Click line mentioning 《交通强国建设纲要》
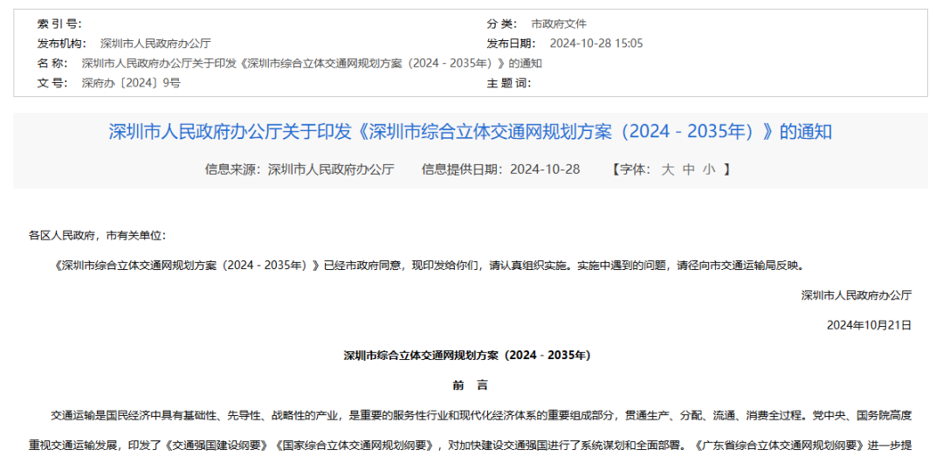This screenshot has width=943, height=457. tap(471, 447)
